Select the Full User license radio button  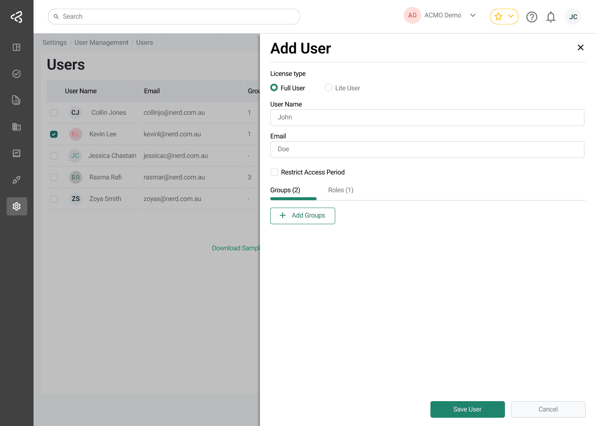tap(274, 87)
